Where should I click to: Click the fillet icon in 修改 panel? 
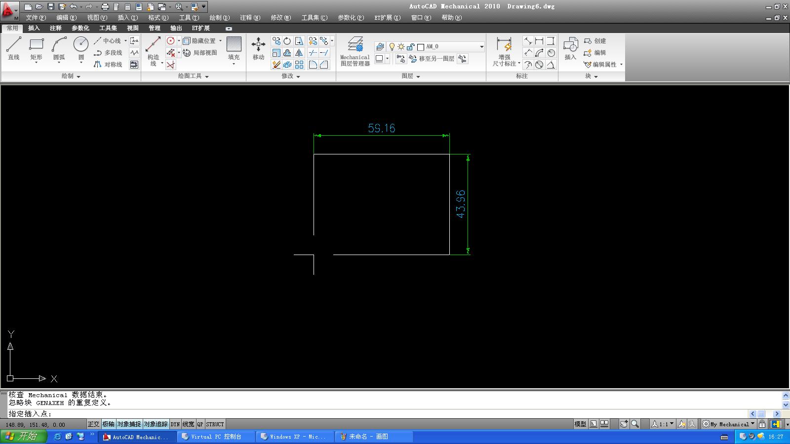pos(313,65)
